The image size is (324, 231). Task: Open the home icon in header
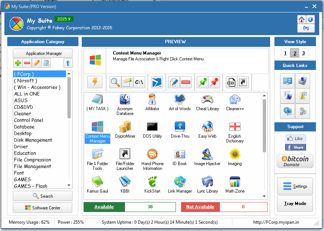click(x=302, y=19)
